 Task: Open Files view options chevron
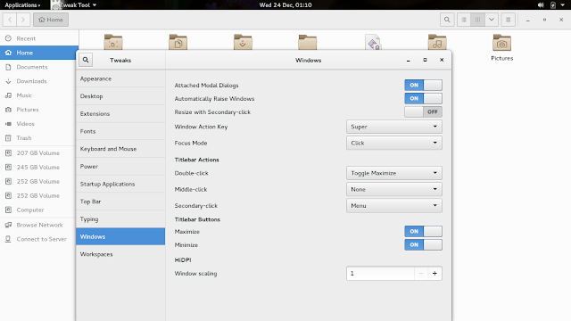[x=492, y=20]
